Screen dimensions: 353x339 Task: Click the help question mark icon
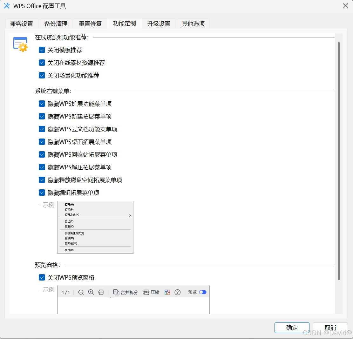pos(178,292)
